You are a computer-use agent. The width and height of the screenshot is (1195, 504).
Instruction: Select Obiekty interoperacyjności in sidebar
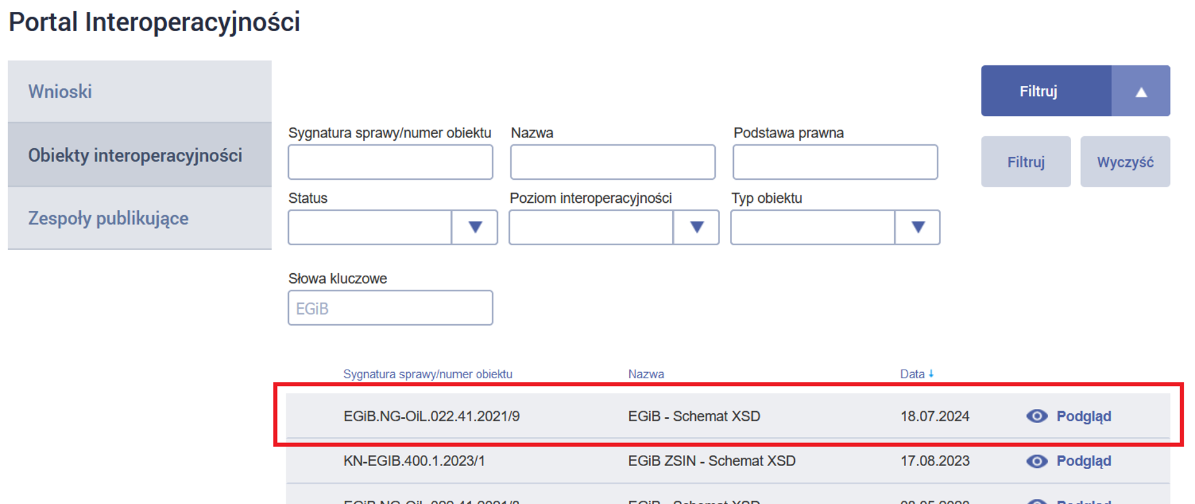(135, 155)
